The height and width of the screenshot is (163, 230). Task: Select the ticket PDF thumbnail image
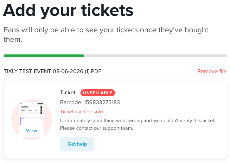[32, 120]
